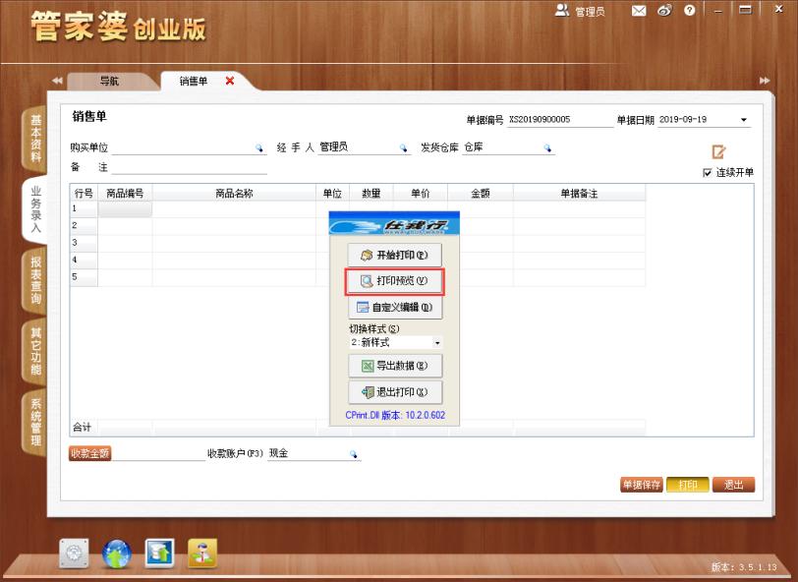This screenshot has height=582, width=798.
Task: Search 购买单位 using its magnifier icon
Action: (259, 149)
